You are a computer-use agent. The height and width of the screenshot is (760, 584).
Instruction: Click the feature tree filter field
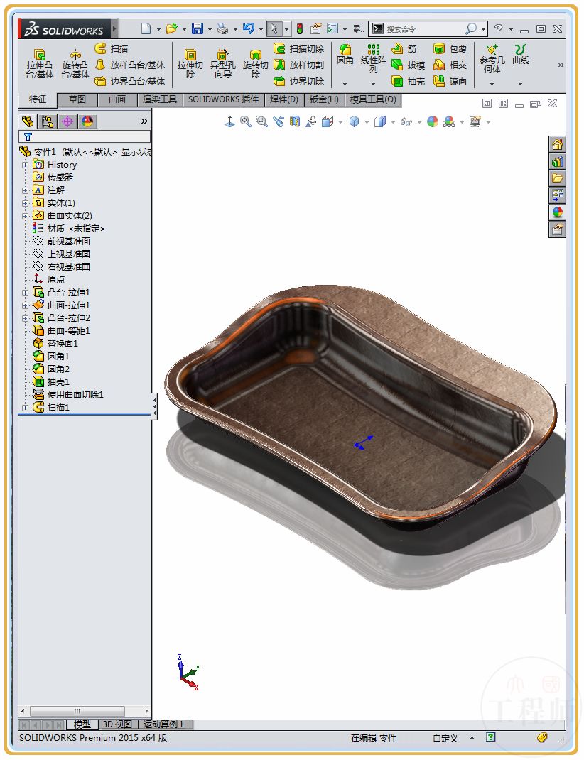coord(85,136)
